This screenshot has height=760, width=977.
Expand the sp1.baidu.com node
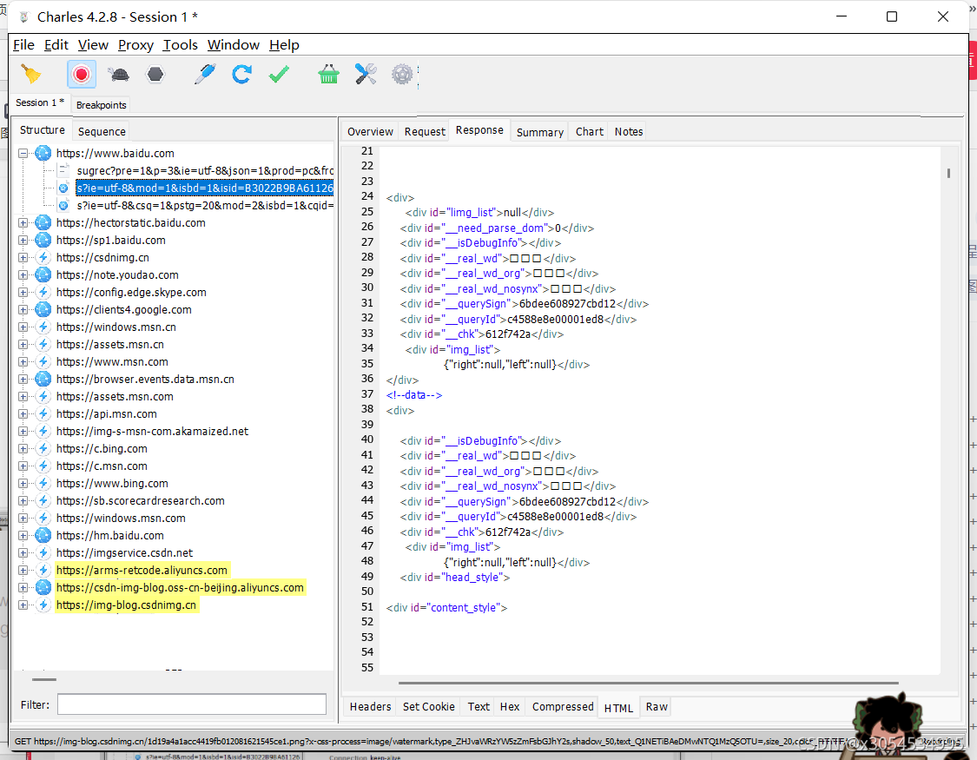23,241
